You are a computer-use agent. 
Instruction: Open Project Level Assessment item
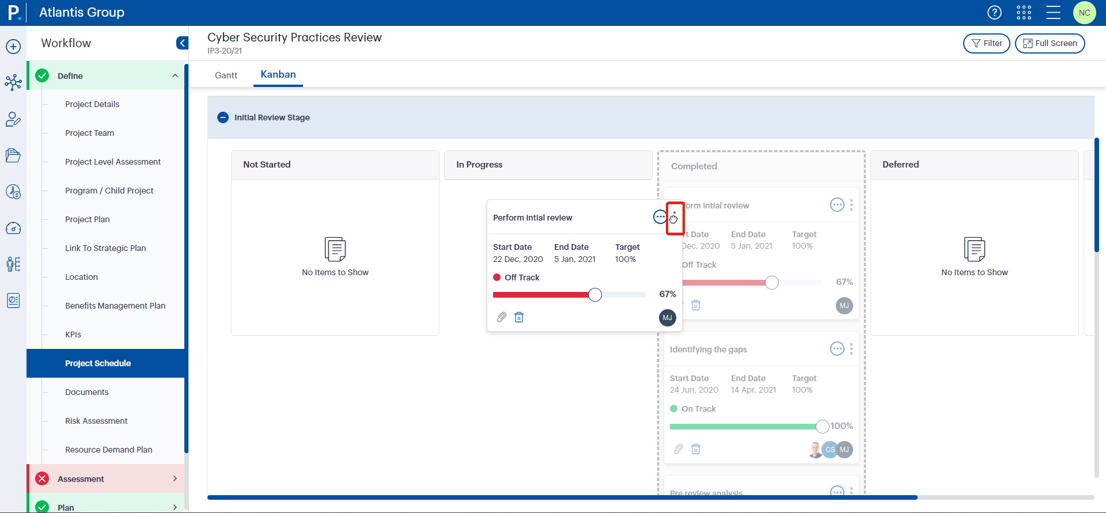point(113,162)
